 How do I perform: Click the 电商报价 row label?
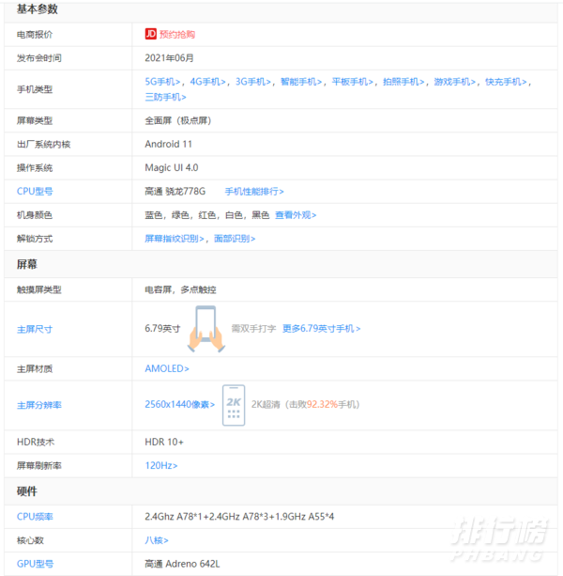(35, 35)
